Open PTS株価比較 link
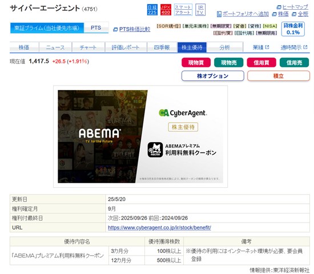The image size is (314, 274). point(135,29)
